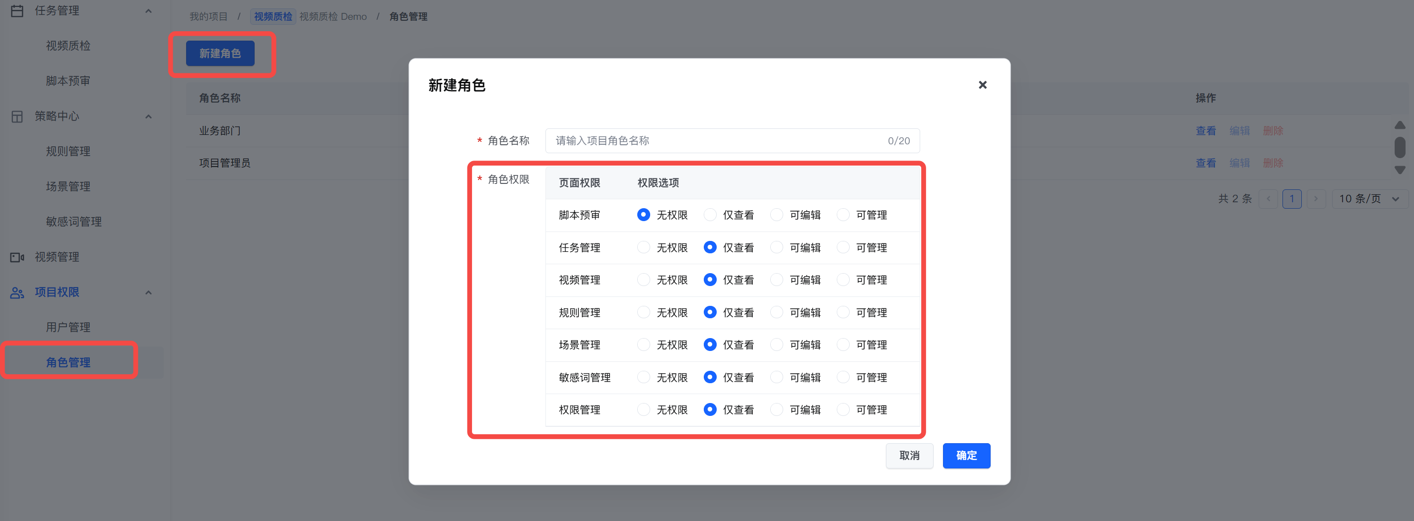Click the scrollbar up arrow

point(1400,125)
